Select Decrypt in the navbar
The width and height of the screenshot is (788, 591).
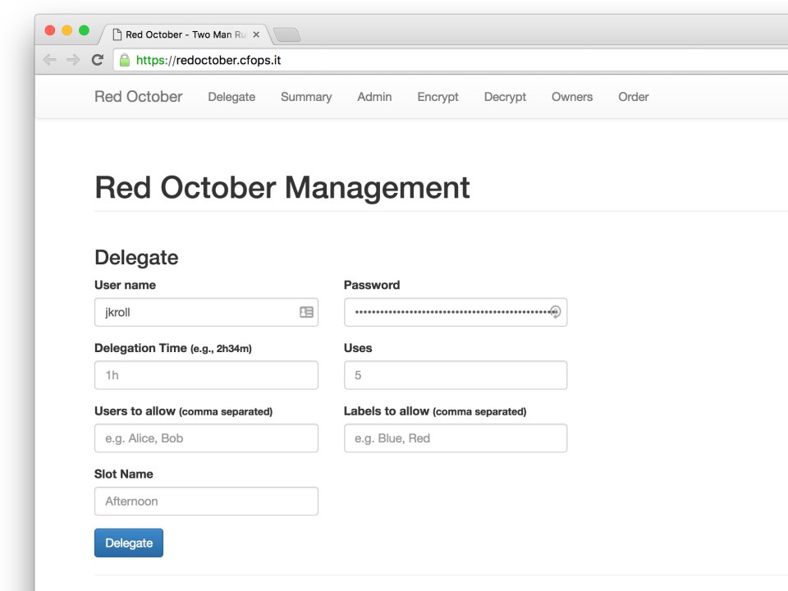click(505, 97)
